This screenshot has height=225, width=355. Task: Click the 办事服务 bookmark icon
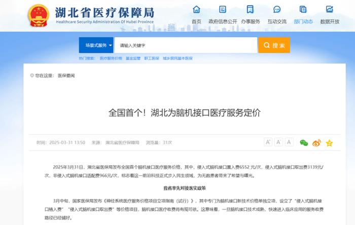coord(250,9)
